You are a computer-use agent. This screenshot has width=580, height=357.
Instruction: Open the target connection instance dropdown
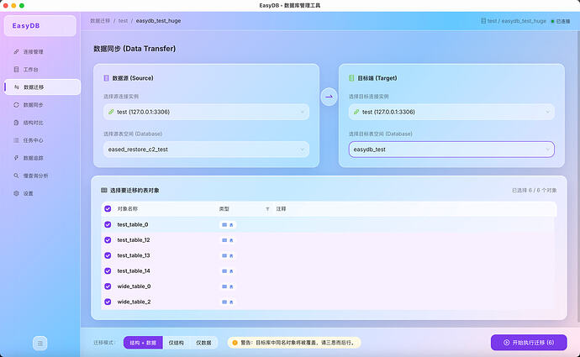[451, 112]
